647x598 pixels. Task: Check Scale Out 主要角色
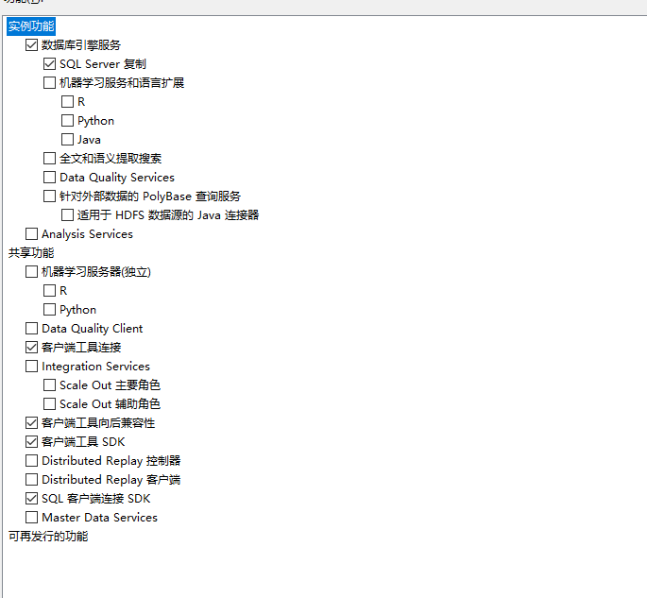pyautogui.click(x=49, y=385)
